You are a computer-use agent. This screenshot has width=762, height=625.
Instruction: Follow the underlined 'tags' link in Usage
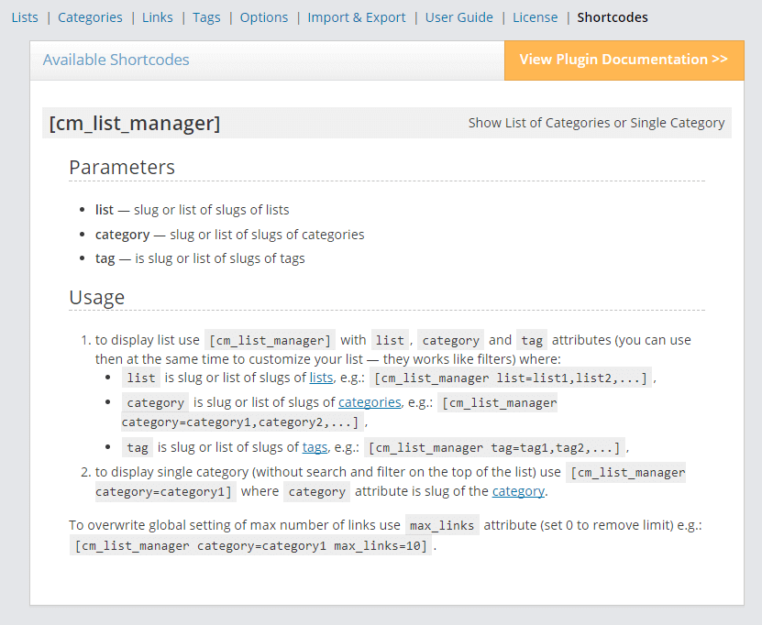pyautogui.click(x=315, y=447)
